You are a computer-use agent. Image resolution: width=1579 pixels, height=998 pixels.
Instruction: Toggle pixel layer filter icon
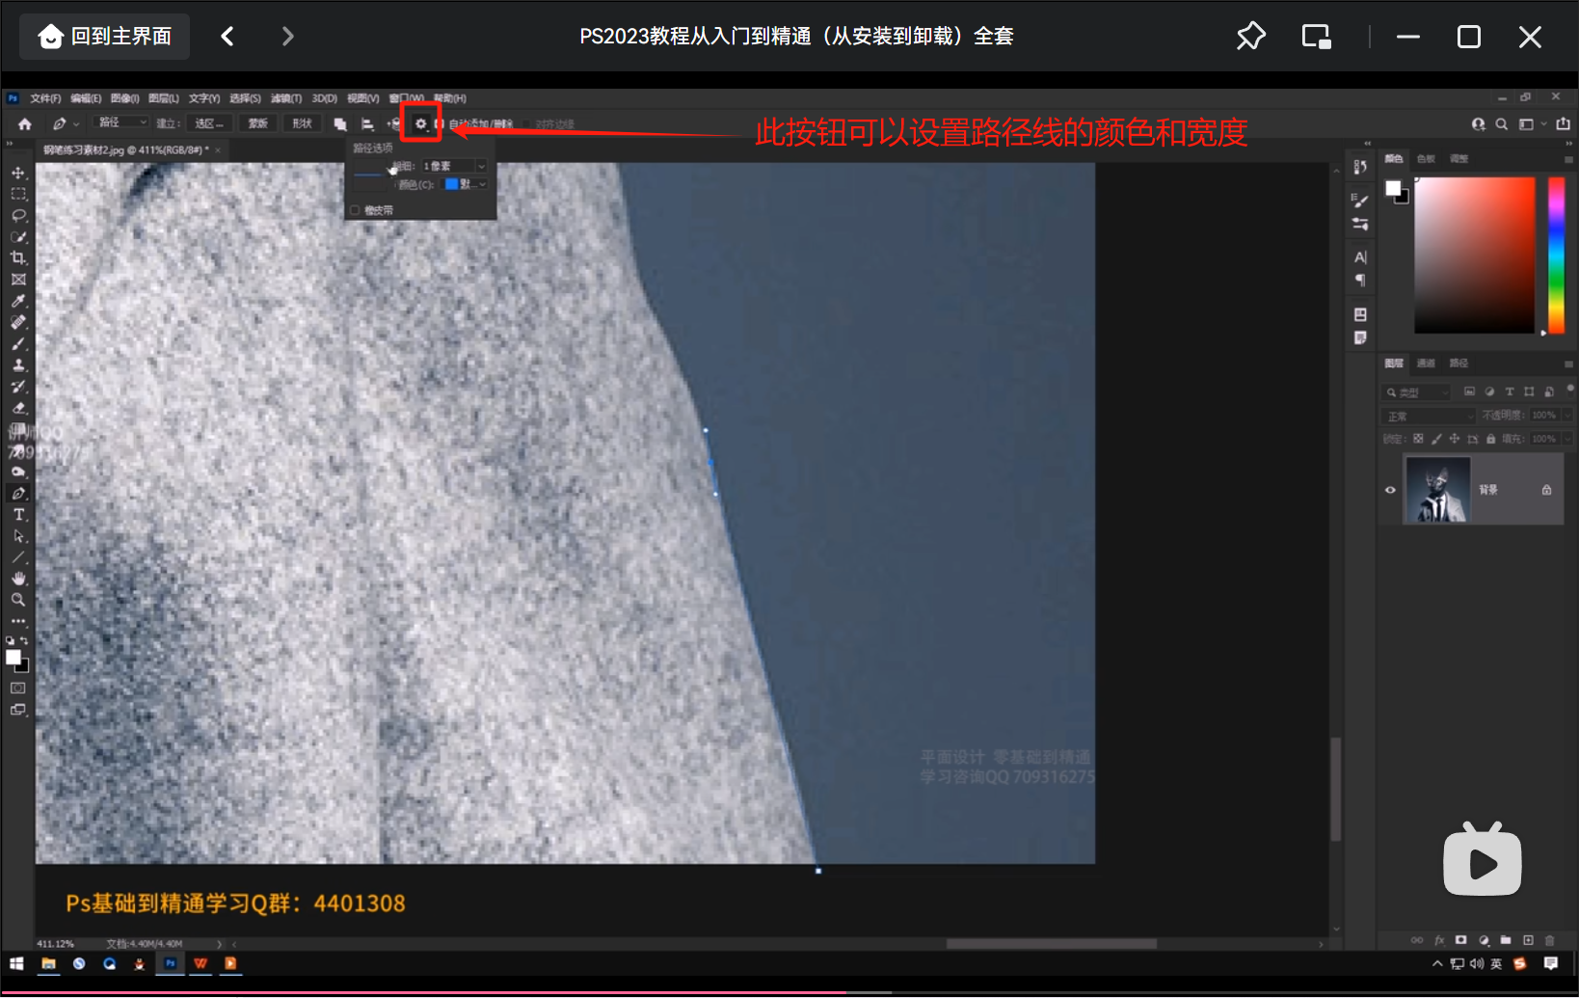[x=1469, y=391]
